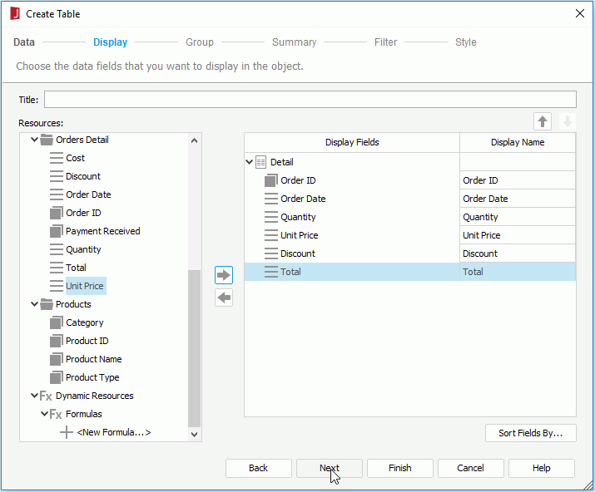Edit the Total display name cell
The width and height of the screenshot is (595, 492).
point(518,272)
